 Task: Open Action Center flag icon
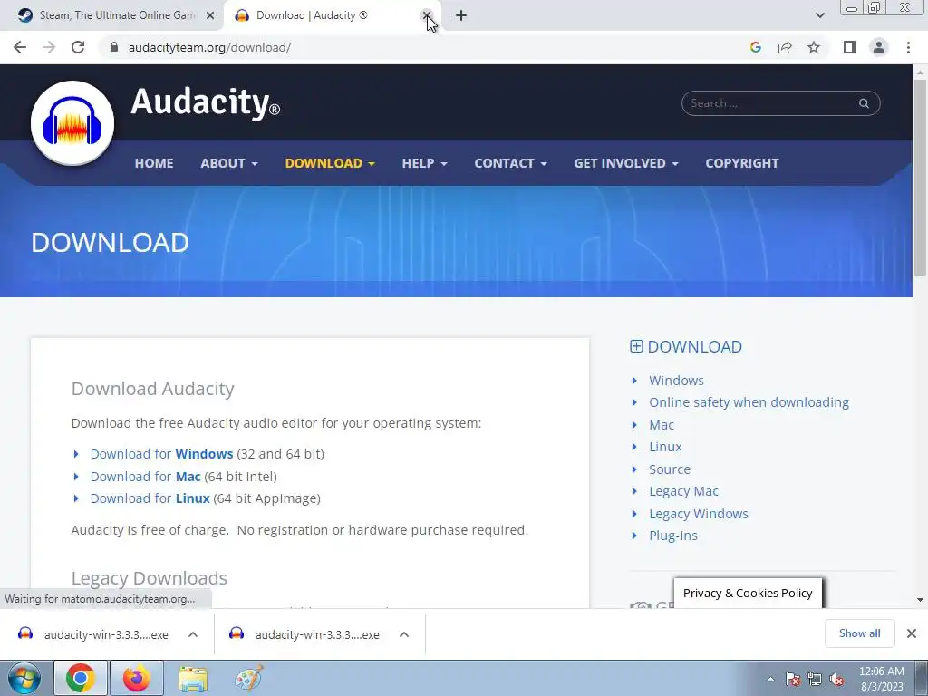[793, 679]
